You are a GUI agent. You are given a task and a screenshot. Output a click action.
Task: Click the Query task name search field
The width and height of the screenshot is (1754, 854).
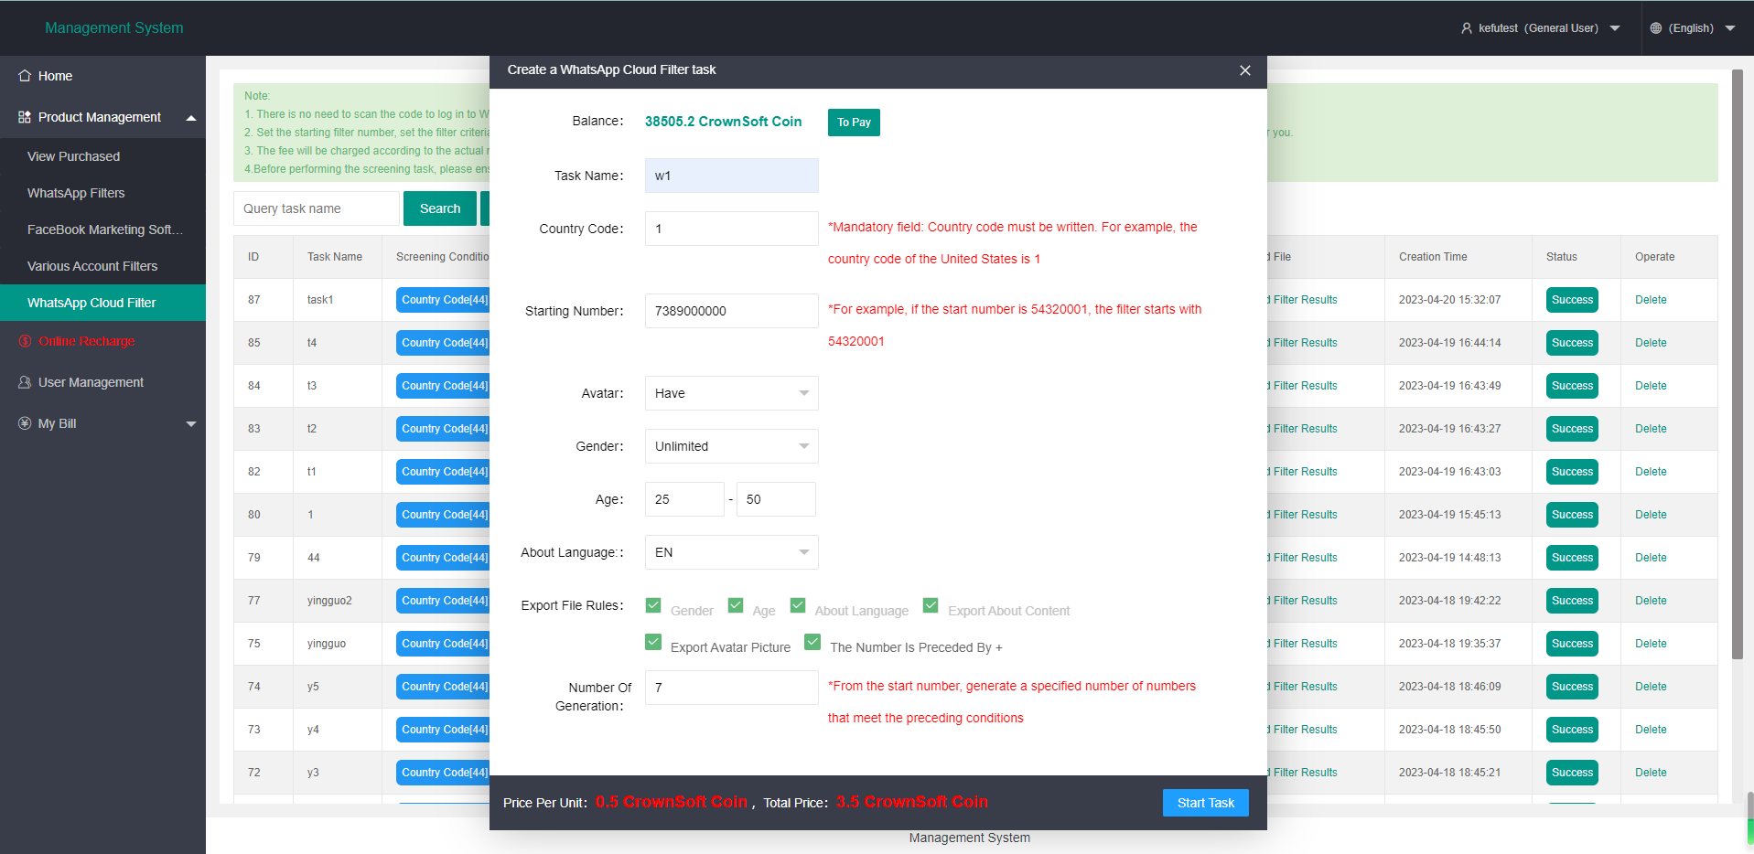click(317, 208)
